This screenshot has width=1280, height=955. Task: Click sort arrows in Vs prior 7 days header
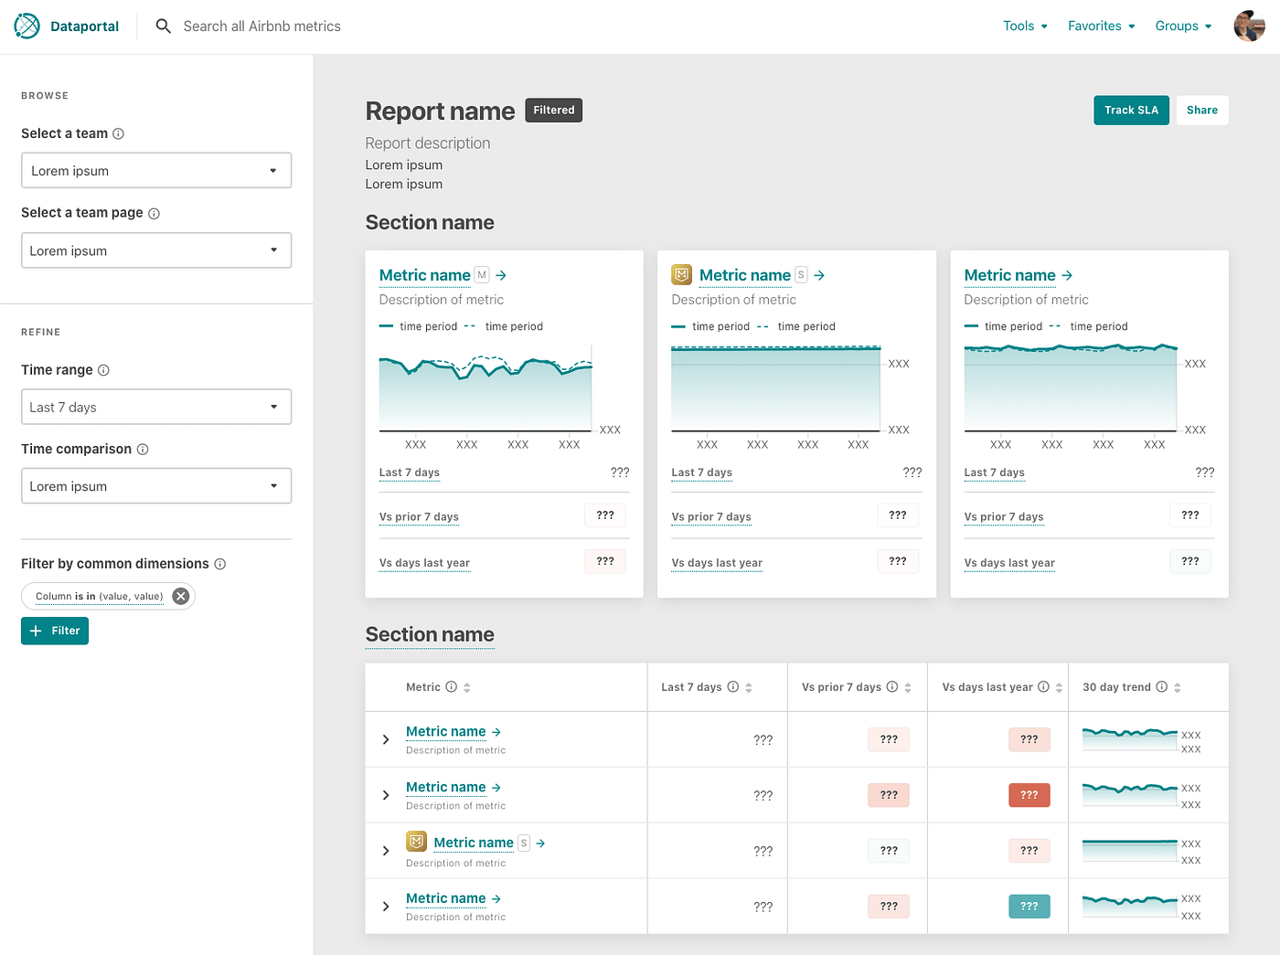click(908, 687)
